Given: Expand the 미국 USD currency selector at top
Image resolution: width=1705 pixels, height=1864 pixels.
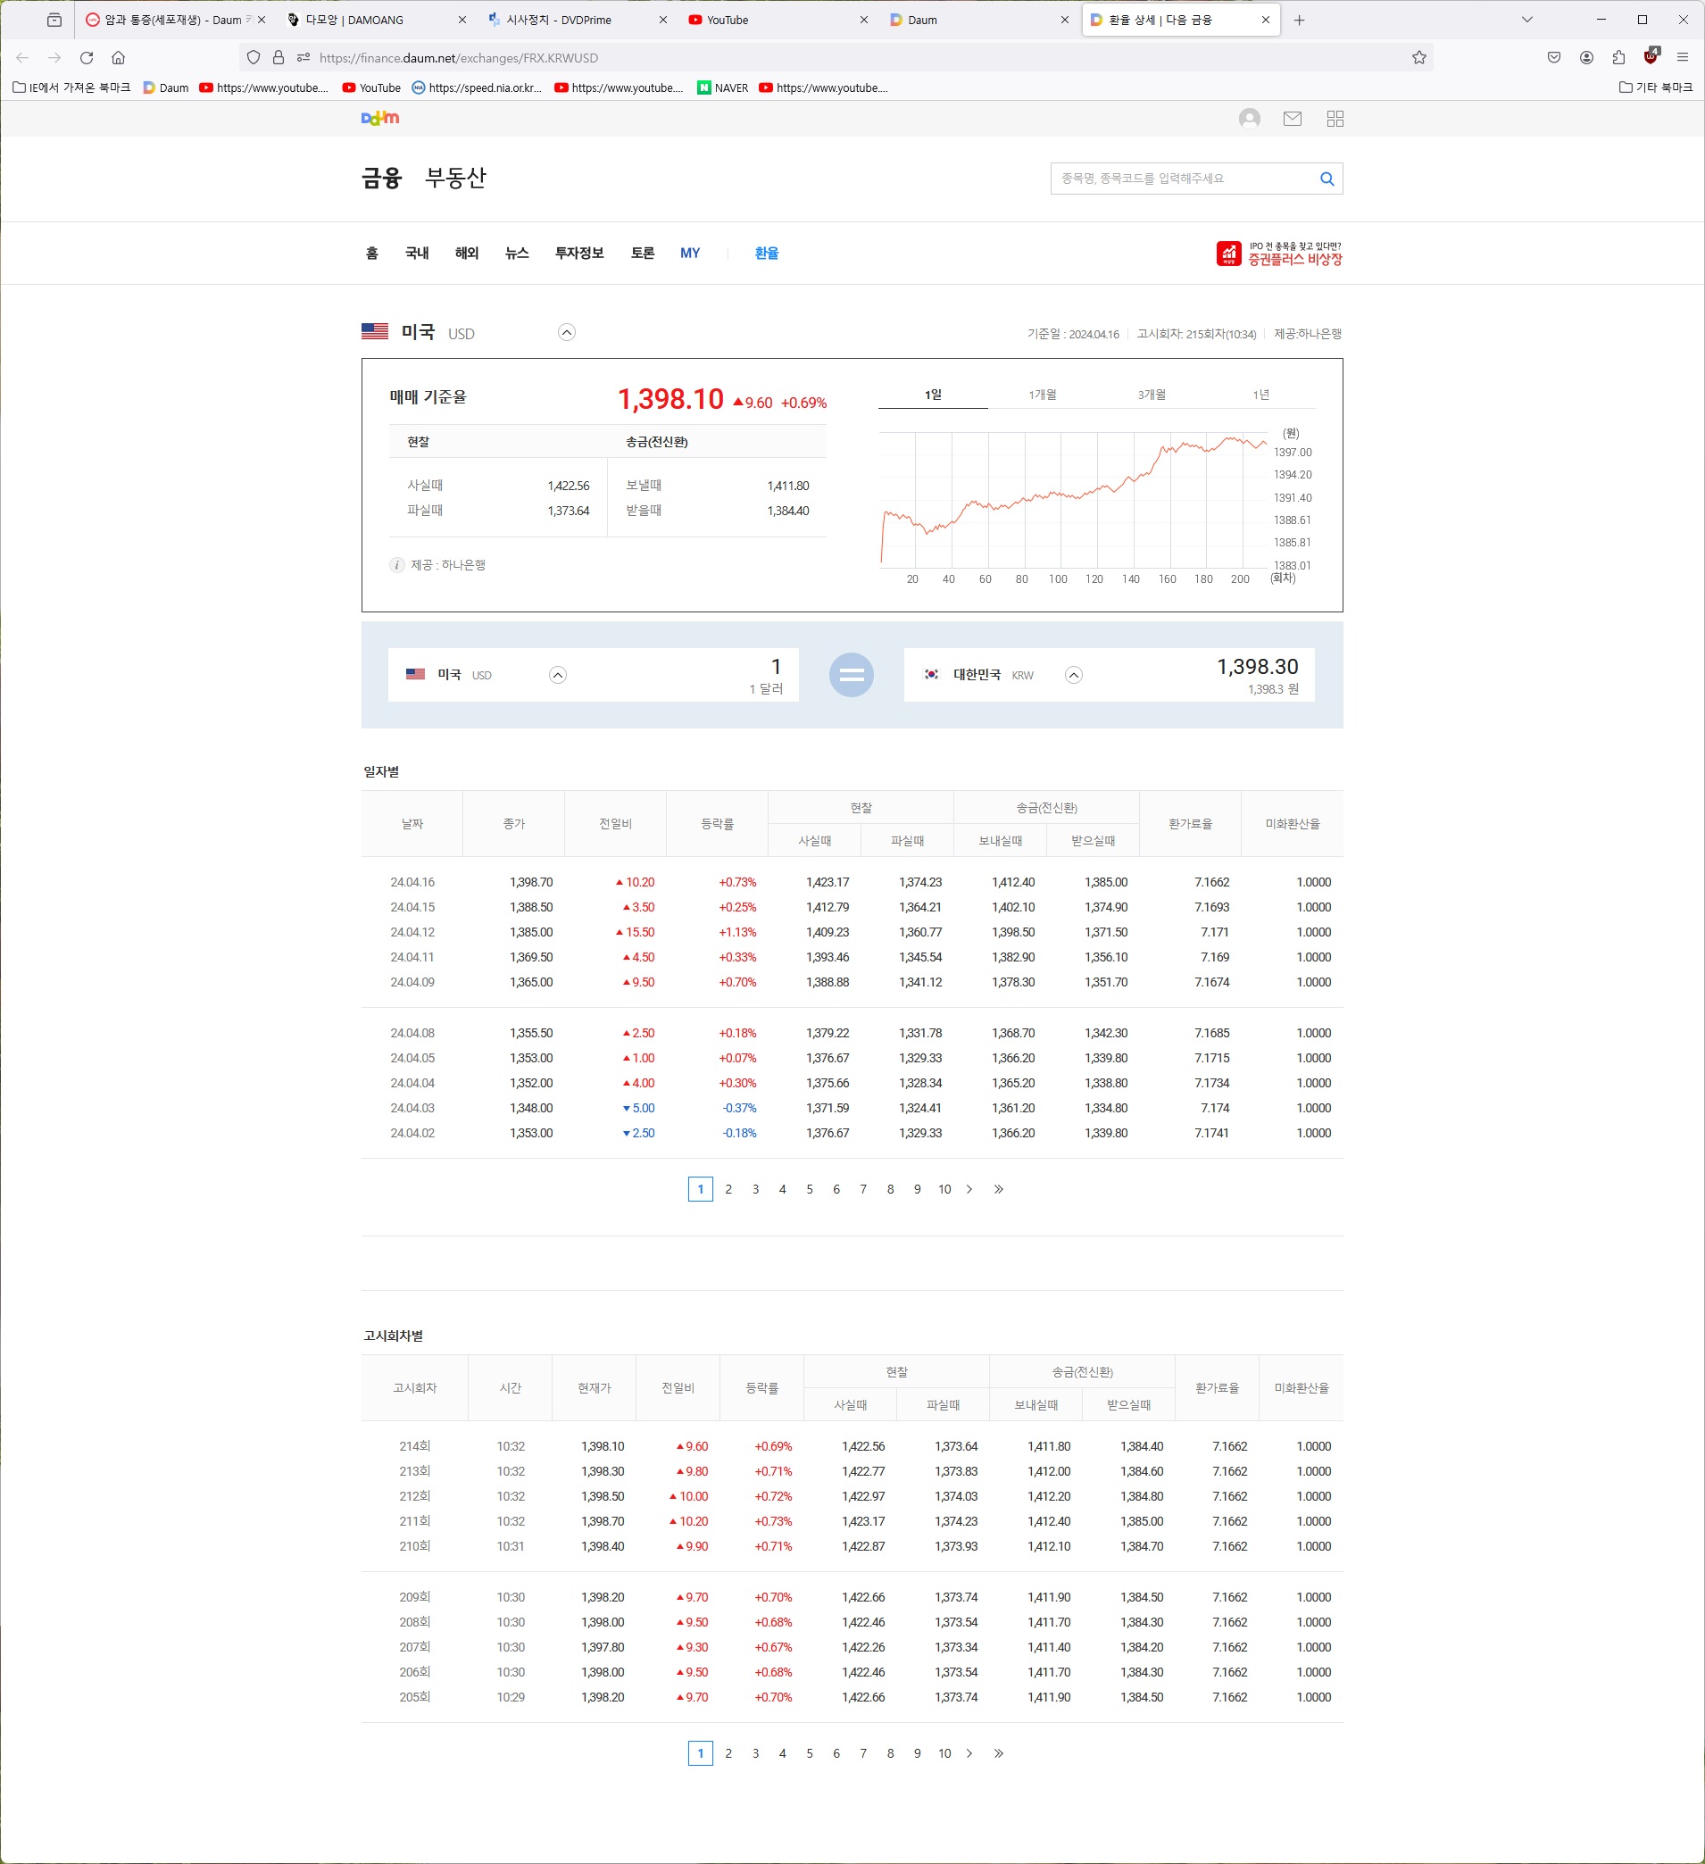Looking at the screenshot, I should 567,333.
